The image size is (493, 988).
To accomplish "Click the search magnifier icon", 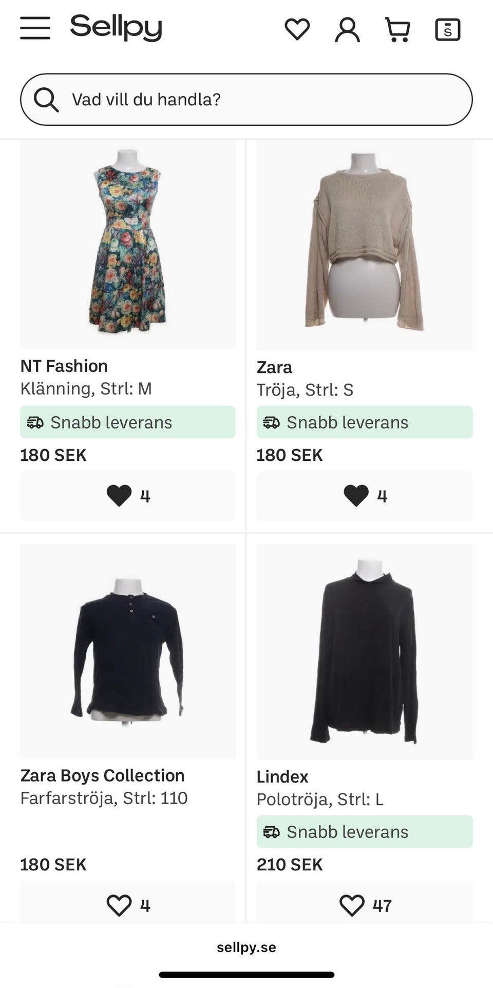I will coord(46,99).
